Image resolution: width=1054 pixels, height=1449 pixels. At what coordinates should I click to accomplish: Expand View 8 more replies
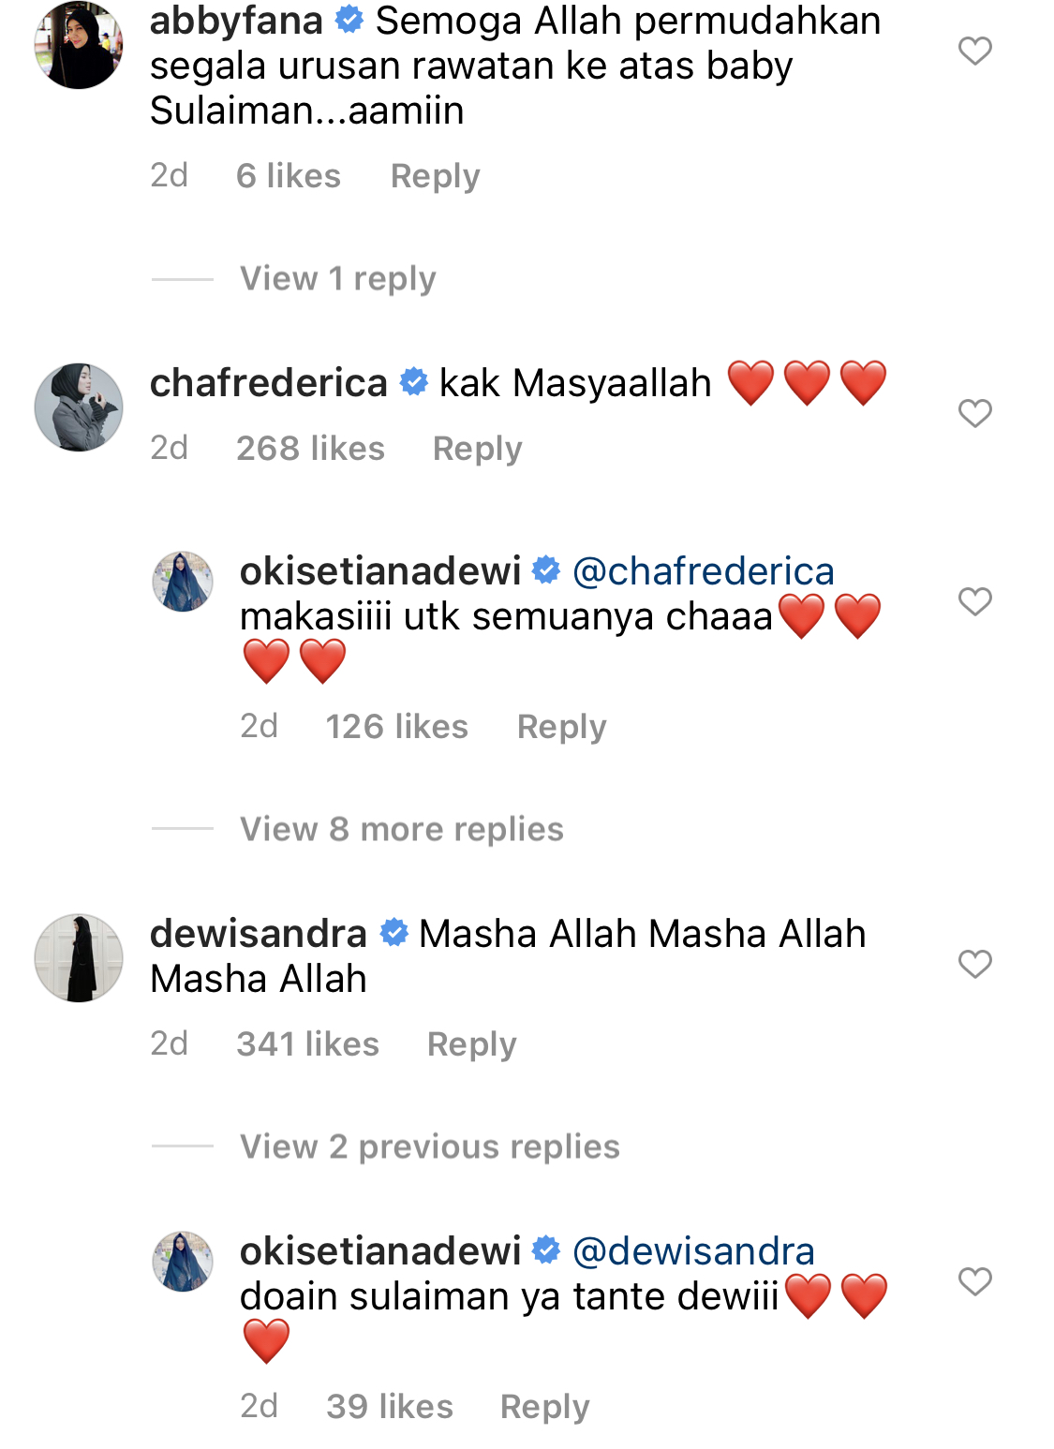402,830
